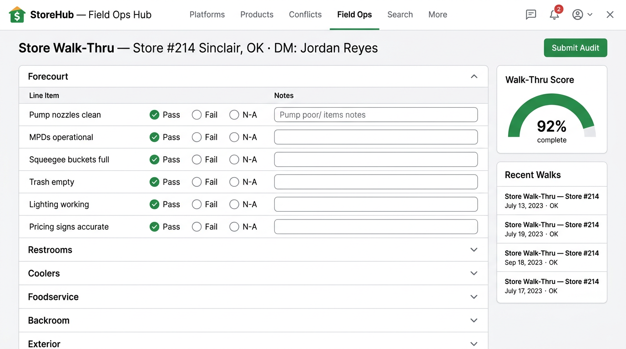Submit the audit
This screenshot has height=349, width=626.
[576, 48]
